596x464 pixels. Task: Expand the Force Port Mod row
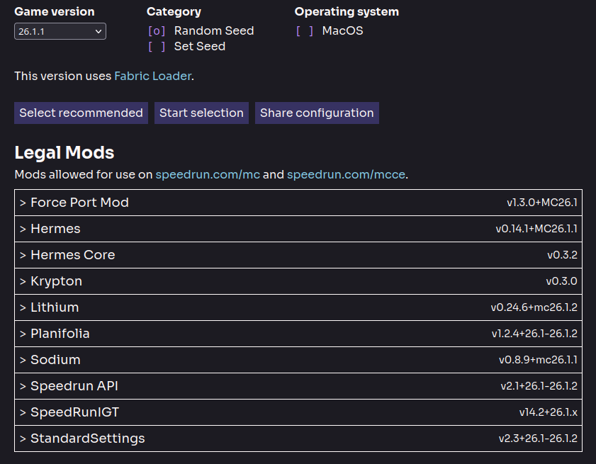298,203
